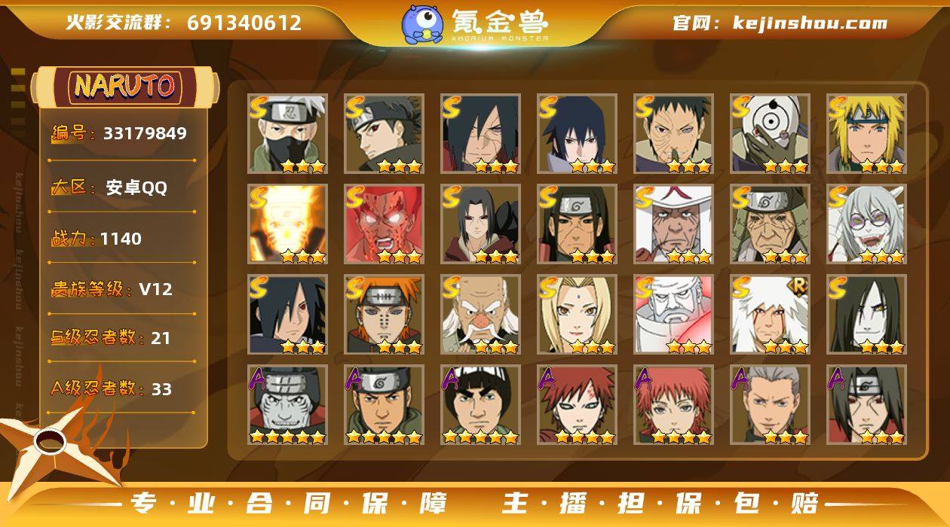
Task: Select blonde Tsunade portrait with forehead diamond
Action: pyautogui.click(x=578, y=315)
